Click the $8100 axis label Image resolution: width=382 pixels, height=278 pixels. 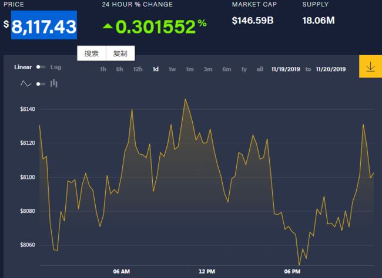28,177
